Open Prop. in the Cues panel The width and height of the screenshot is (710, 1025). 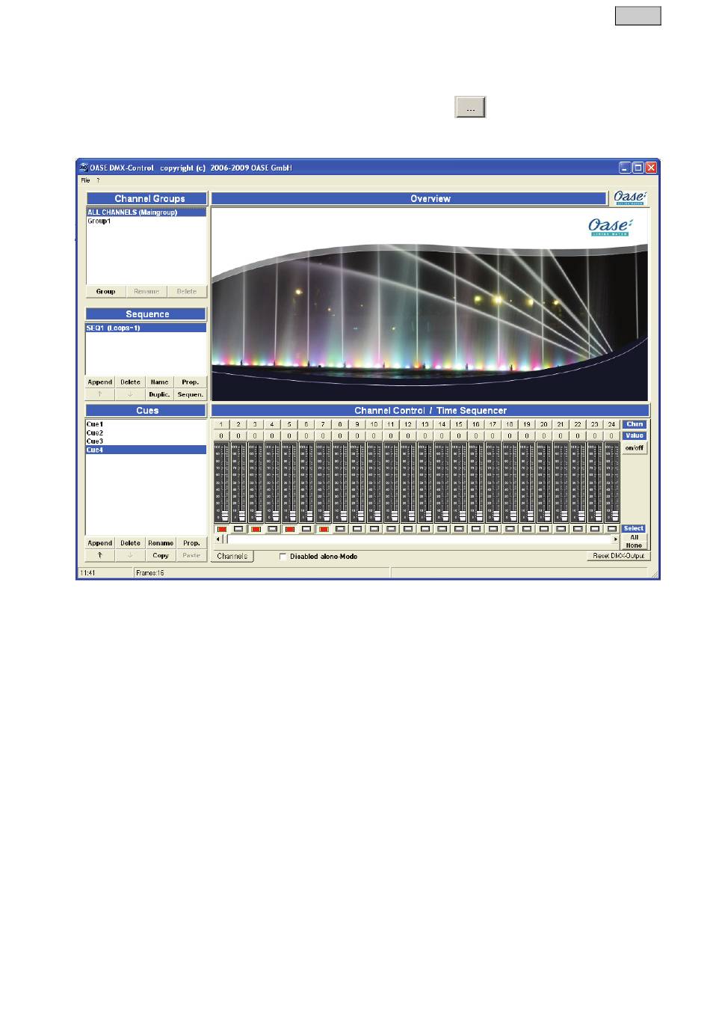coord(191,543)
